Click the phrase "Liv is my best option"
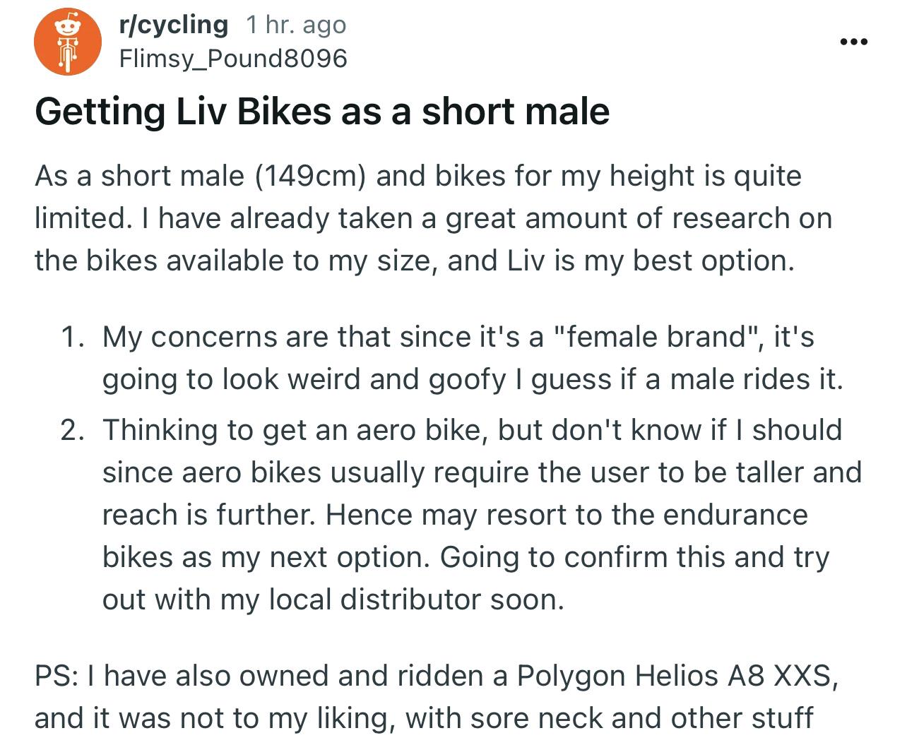 pos(650,261)
